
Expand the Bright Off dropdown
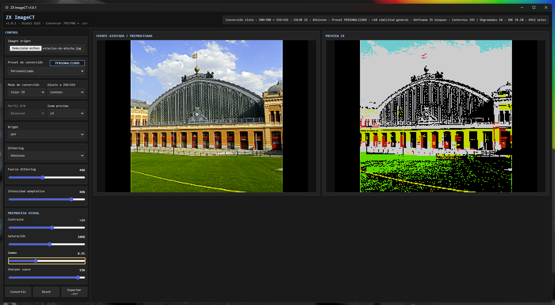click(46, 134)
